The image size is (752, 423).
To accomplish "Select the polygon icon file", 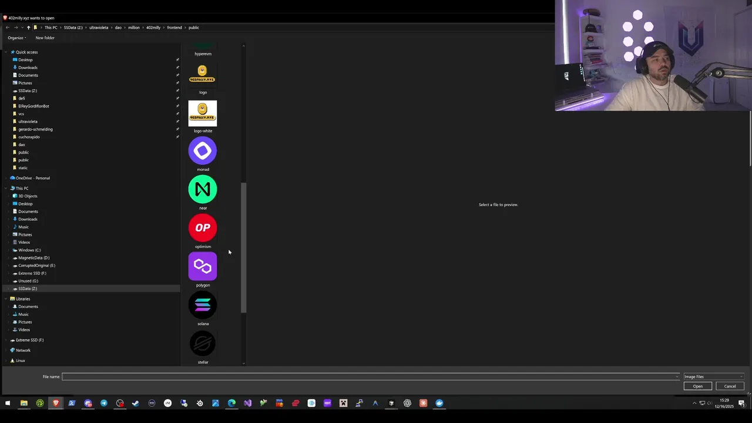I will tap(203, 267).
